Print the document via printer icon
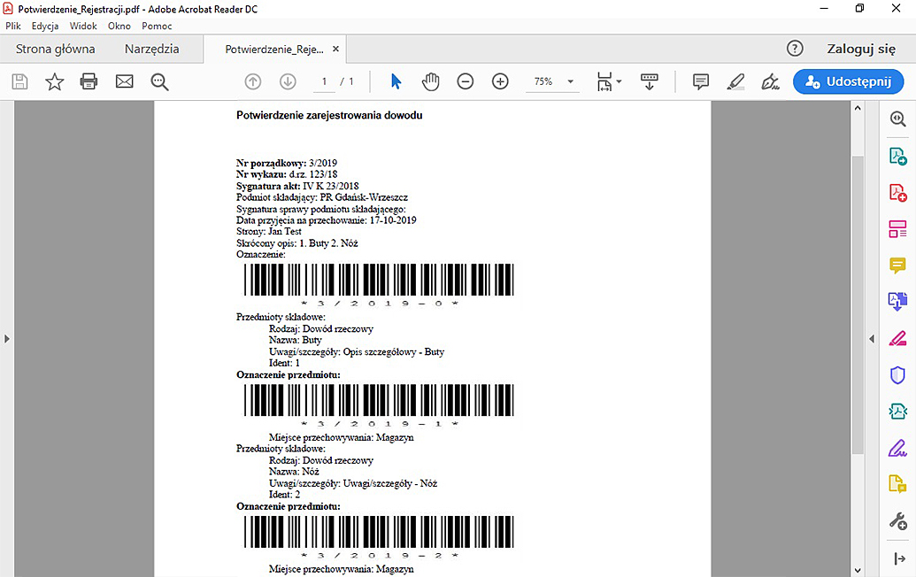Image resolution: width=916 pixels, height=577 pixels. coord(89,81)
